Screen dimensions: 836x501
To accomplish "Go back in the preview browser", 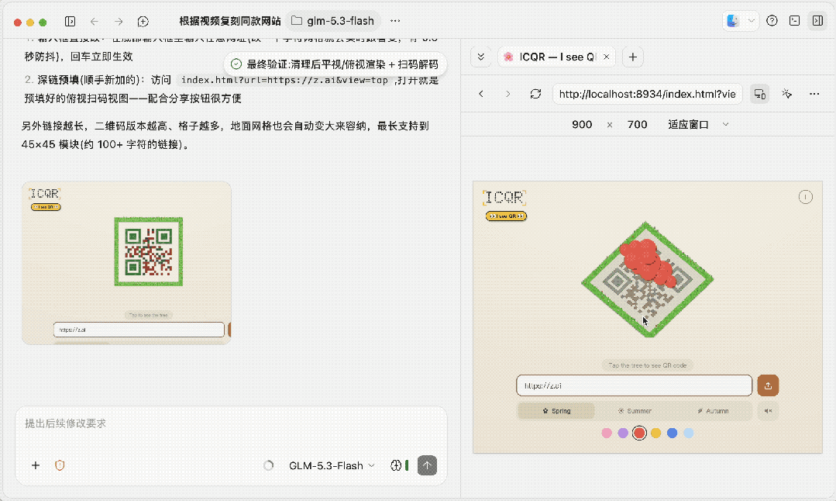I will (x=481, y=94).
